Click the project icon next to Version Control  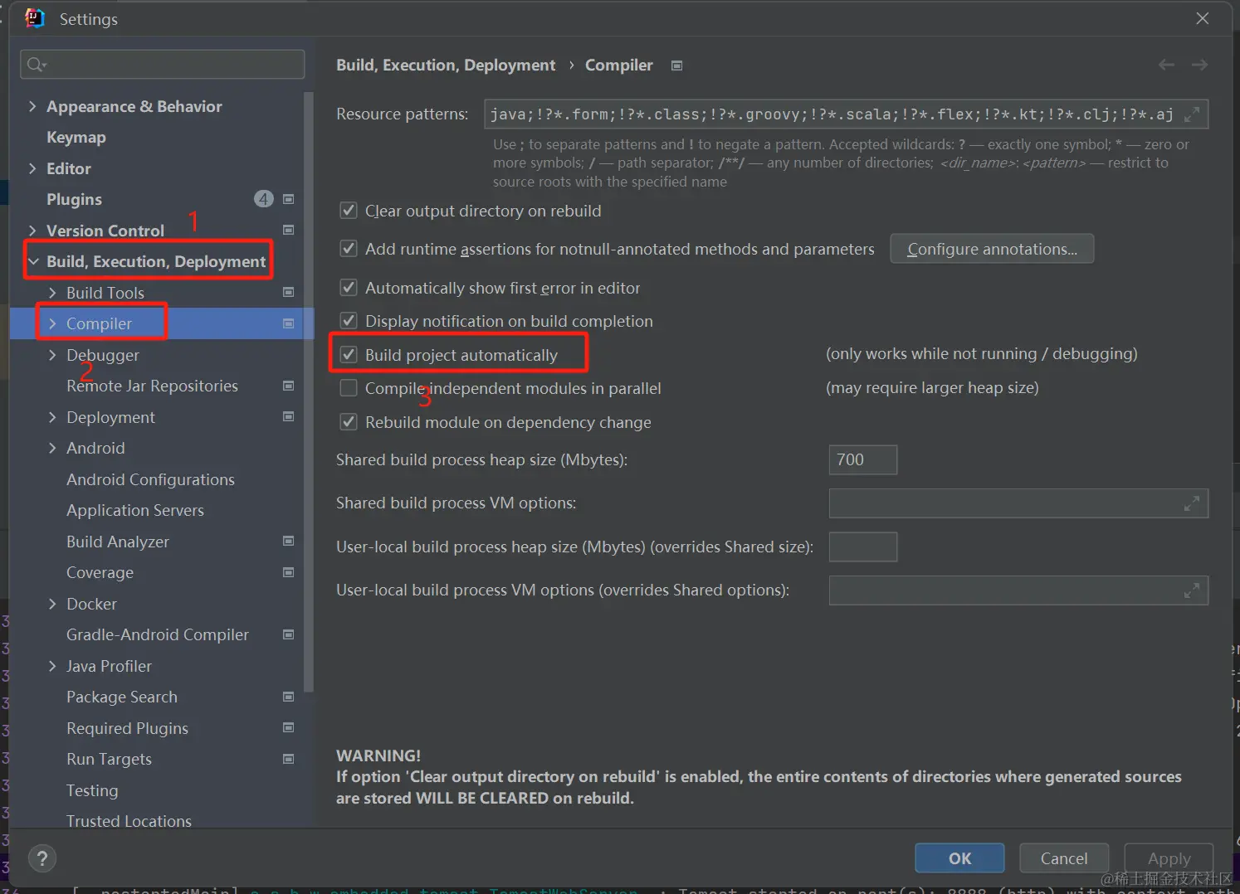point(289,230)
